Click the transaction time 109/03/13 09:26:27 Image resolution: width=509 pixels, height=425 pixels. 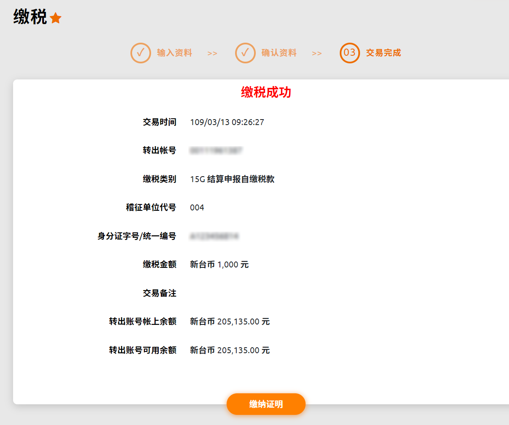(x=227, y=122)
